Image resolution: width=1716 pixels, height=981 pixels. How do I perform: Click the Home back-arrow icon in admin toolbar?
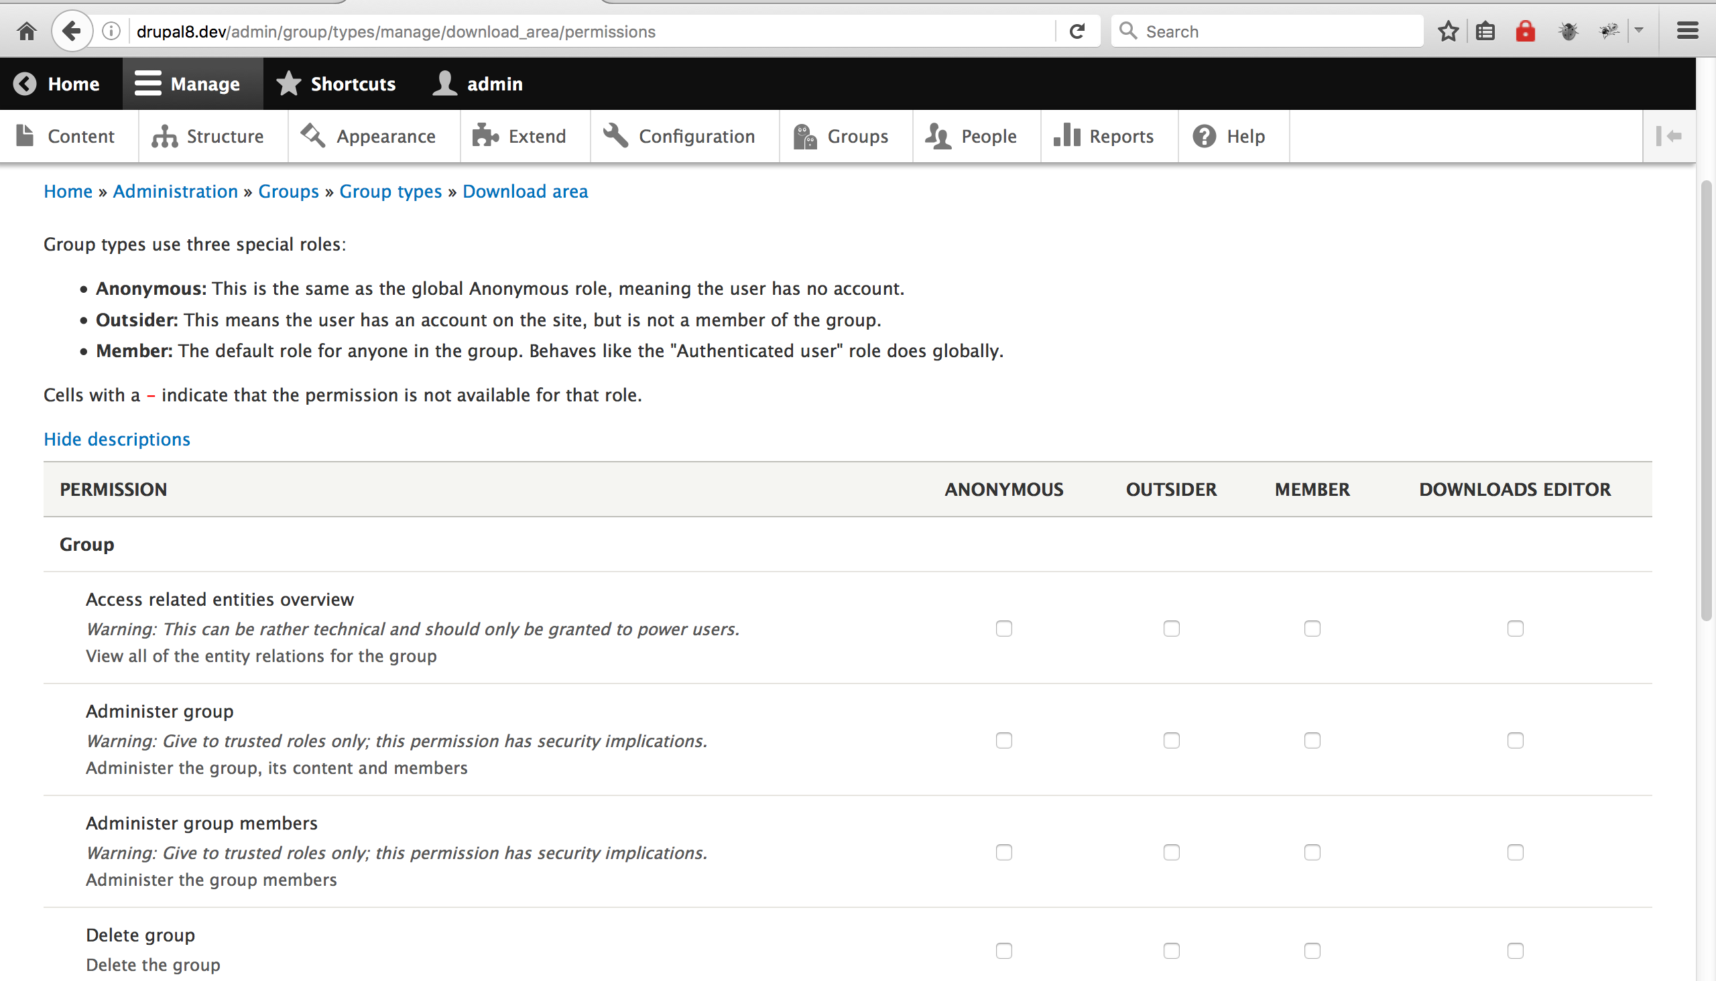point(25,84)
